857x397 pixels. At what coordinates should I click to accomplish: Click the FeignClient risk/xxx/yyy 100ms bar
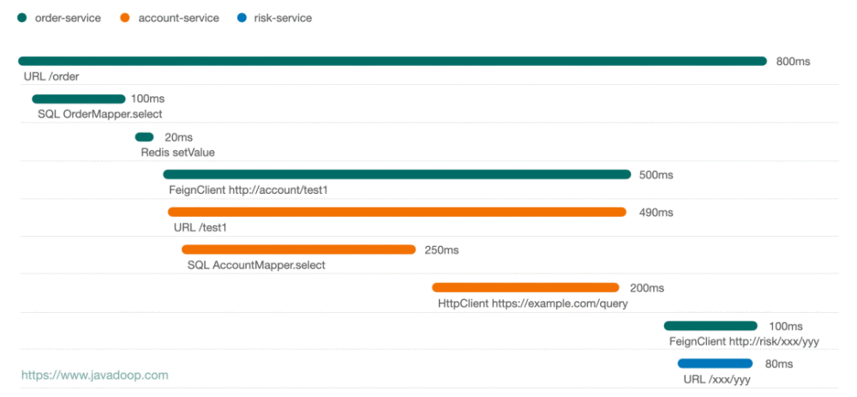(x=710, y=326)
